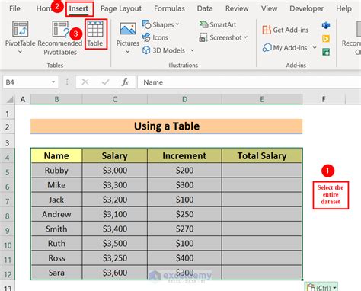Expand the Pictures dropdown arrow
Image resolution: width=361 pixels, height=291 pixels.
(x=128, y=52)
